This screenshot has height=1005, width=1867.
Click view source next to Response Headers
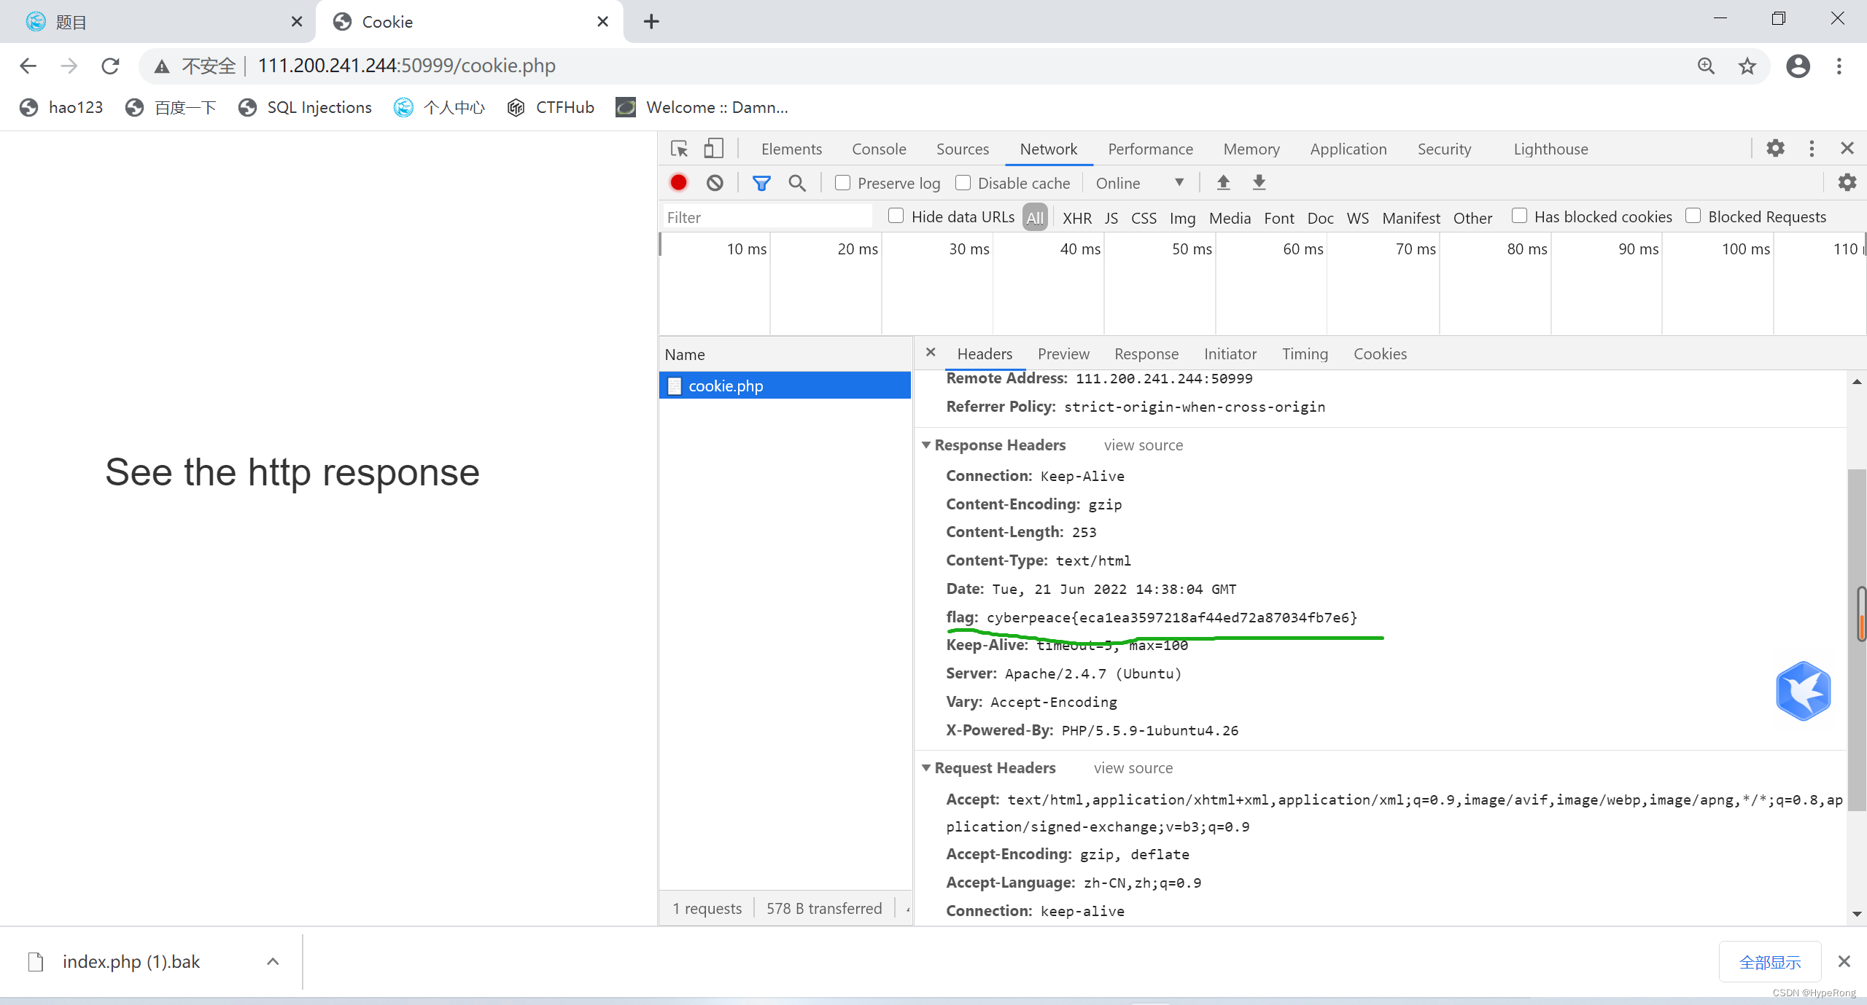[x=1143, y=445]
